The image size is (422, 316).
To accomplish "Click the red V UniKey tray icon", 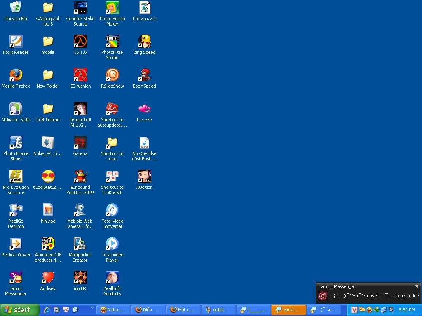I will [354, 310].
